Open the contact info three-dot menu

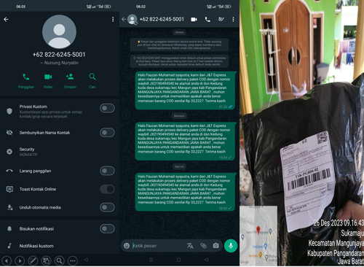click(x=113, y=20)
